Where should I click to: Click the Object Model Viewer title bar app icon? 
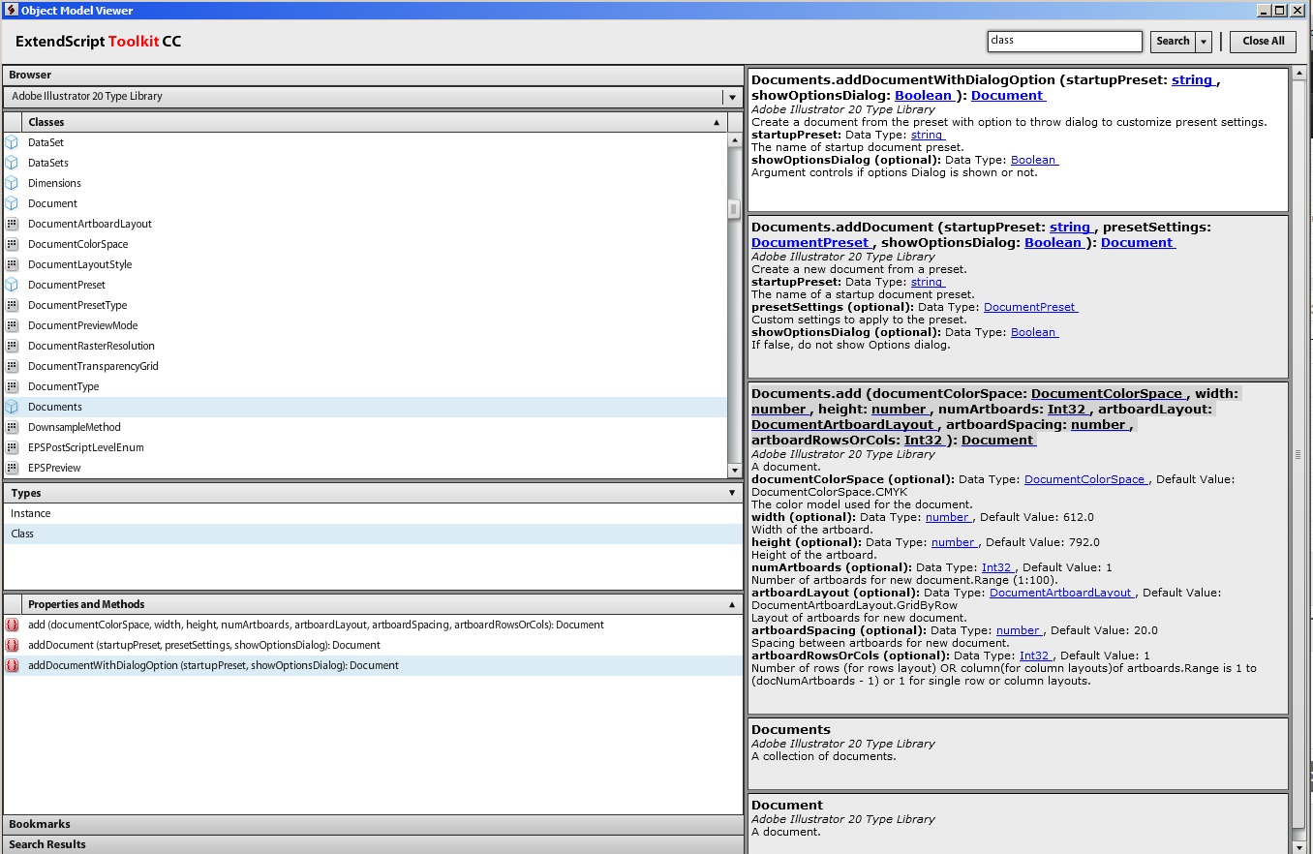click(11, 10)
